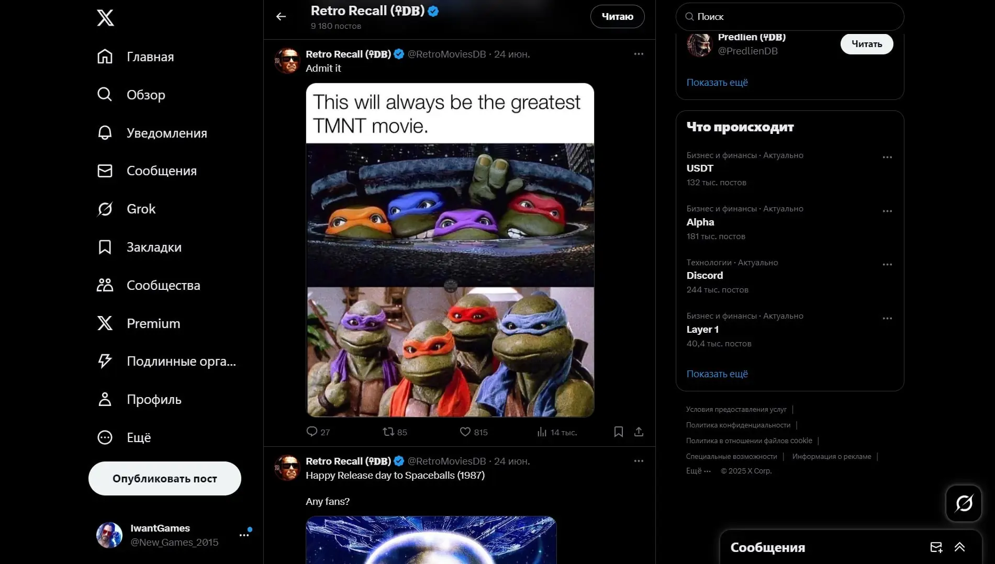The width and height of the screenshot is (995, 564).
Task: Open the Уведомления notifications page
Action: (166, 133)
